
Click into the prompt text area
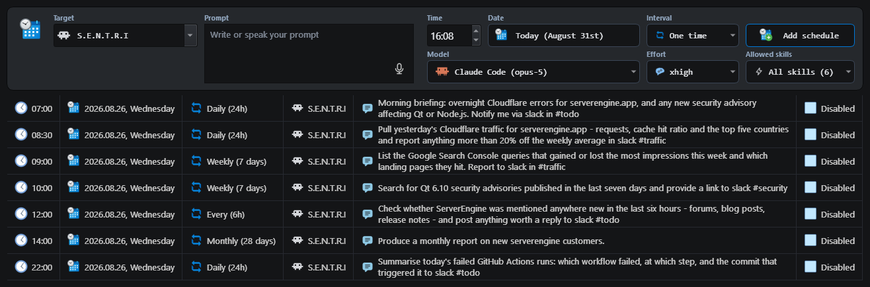pyautogui.click(x=309, y=54)
